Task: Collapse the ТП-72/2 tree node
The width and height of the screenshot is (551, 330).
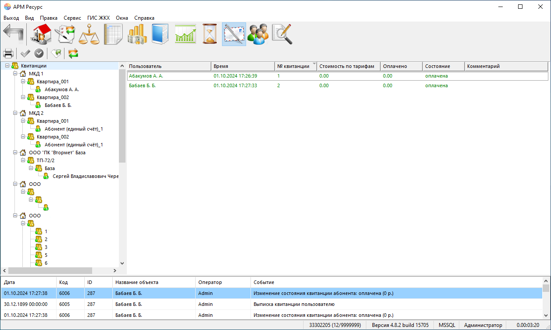Action: (23, 160)
